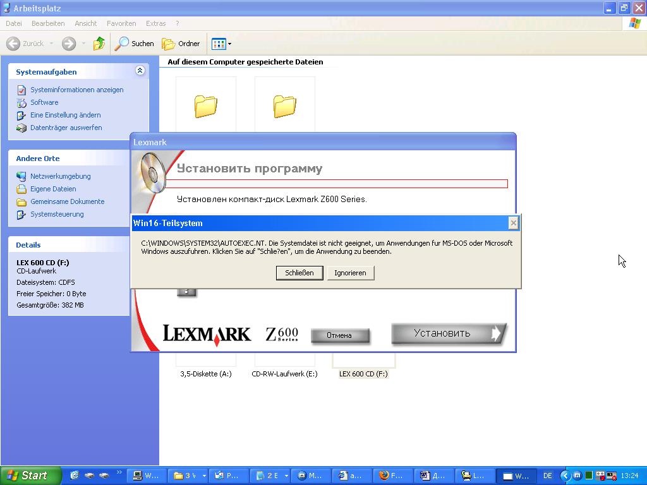Expand hidden system tray icons chevron
The image size is (647, 485).
coord(565,476)
